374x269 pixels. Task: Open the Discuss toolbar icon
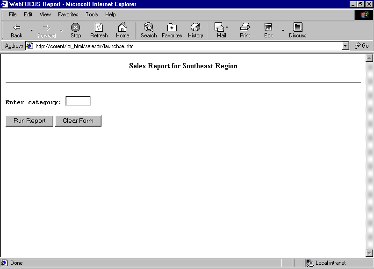point(297,30)
